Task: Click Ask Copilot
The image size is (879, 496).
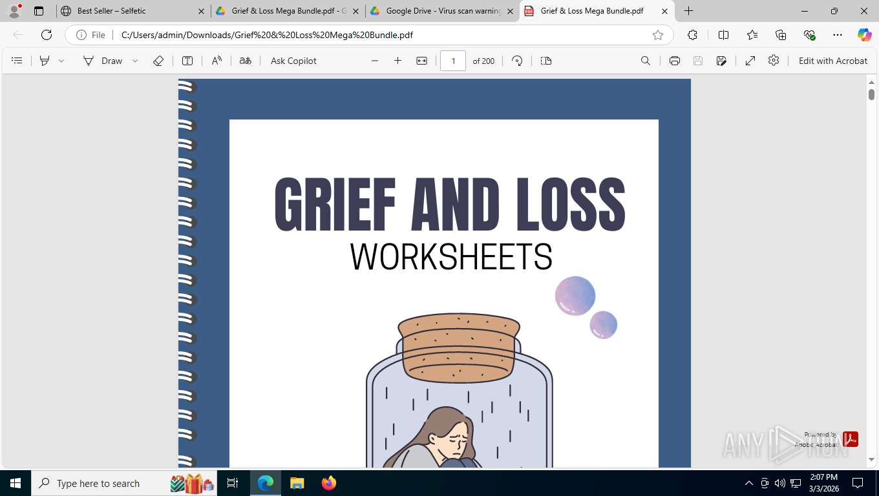Action: tap(293, 61)
